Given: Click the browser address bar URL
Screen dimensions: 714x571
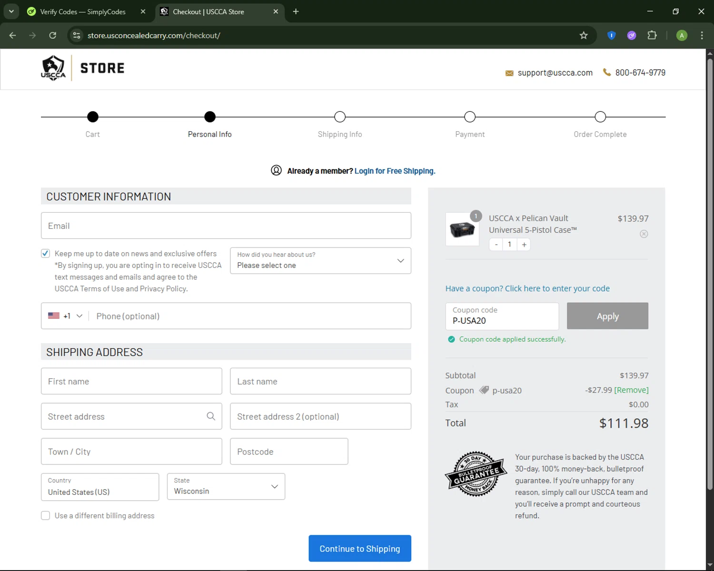Looking at the screenshot, I should tap(154, 35).
